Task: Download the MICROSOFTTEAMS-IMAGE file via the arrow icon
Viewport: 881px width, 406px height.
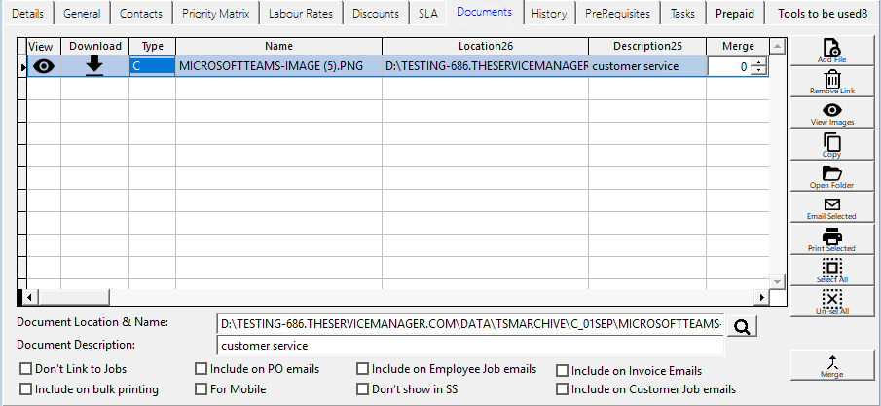Action: click(x=94, y=65)
